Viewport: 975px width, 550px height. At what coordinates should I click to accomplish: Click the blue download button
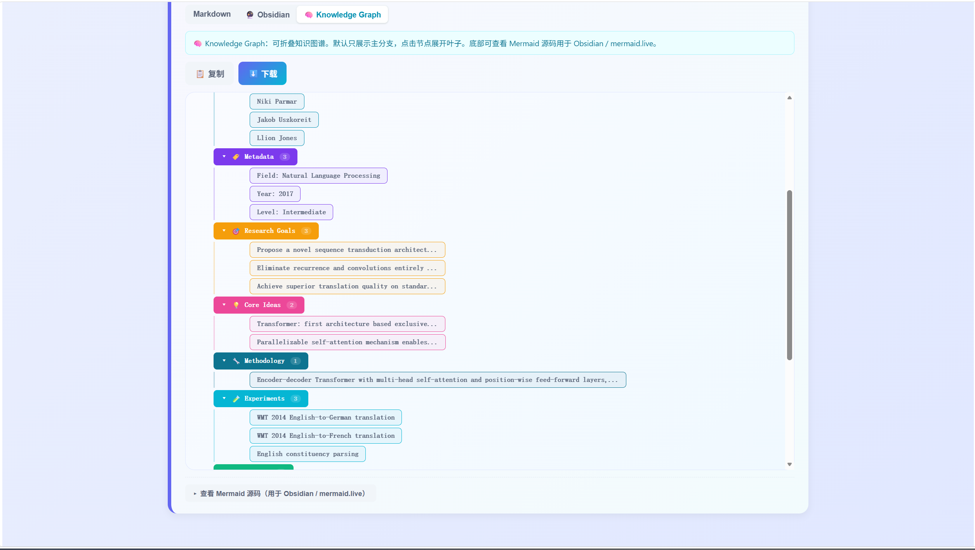[262, 73]
